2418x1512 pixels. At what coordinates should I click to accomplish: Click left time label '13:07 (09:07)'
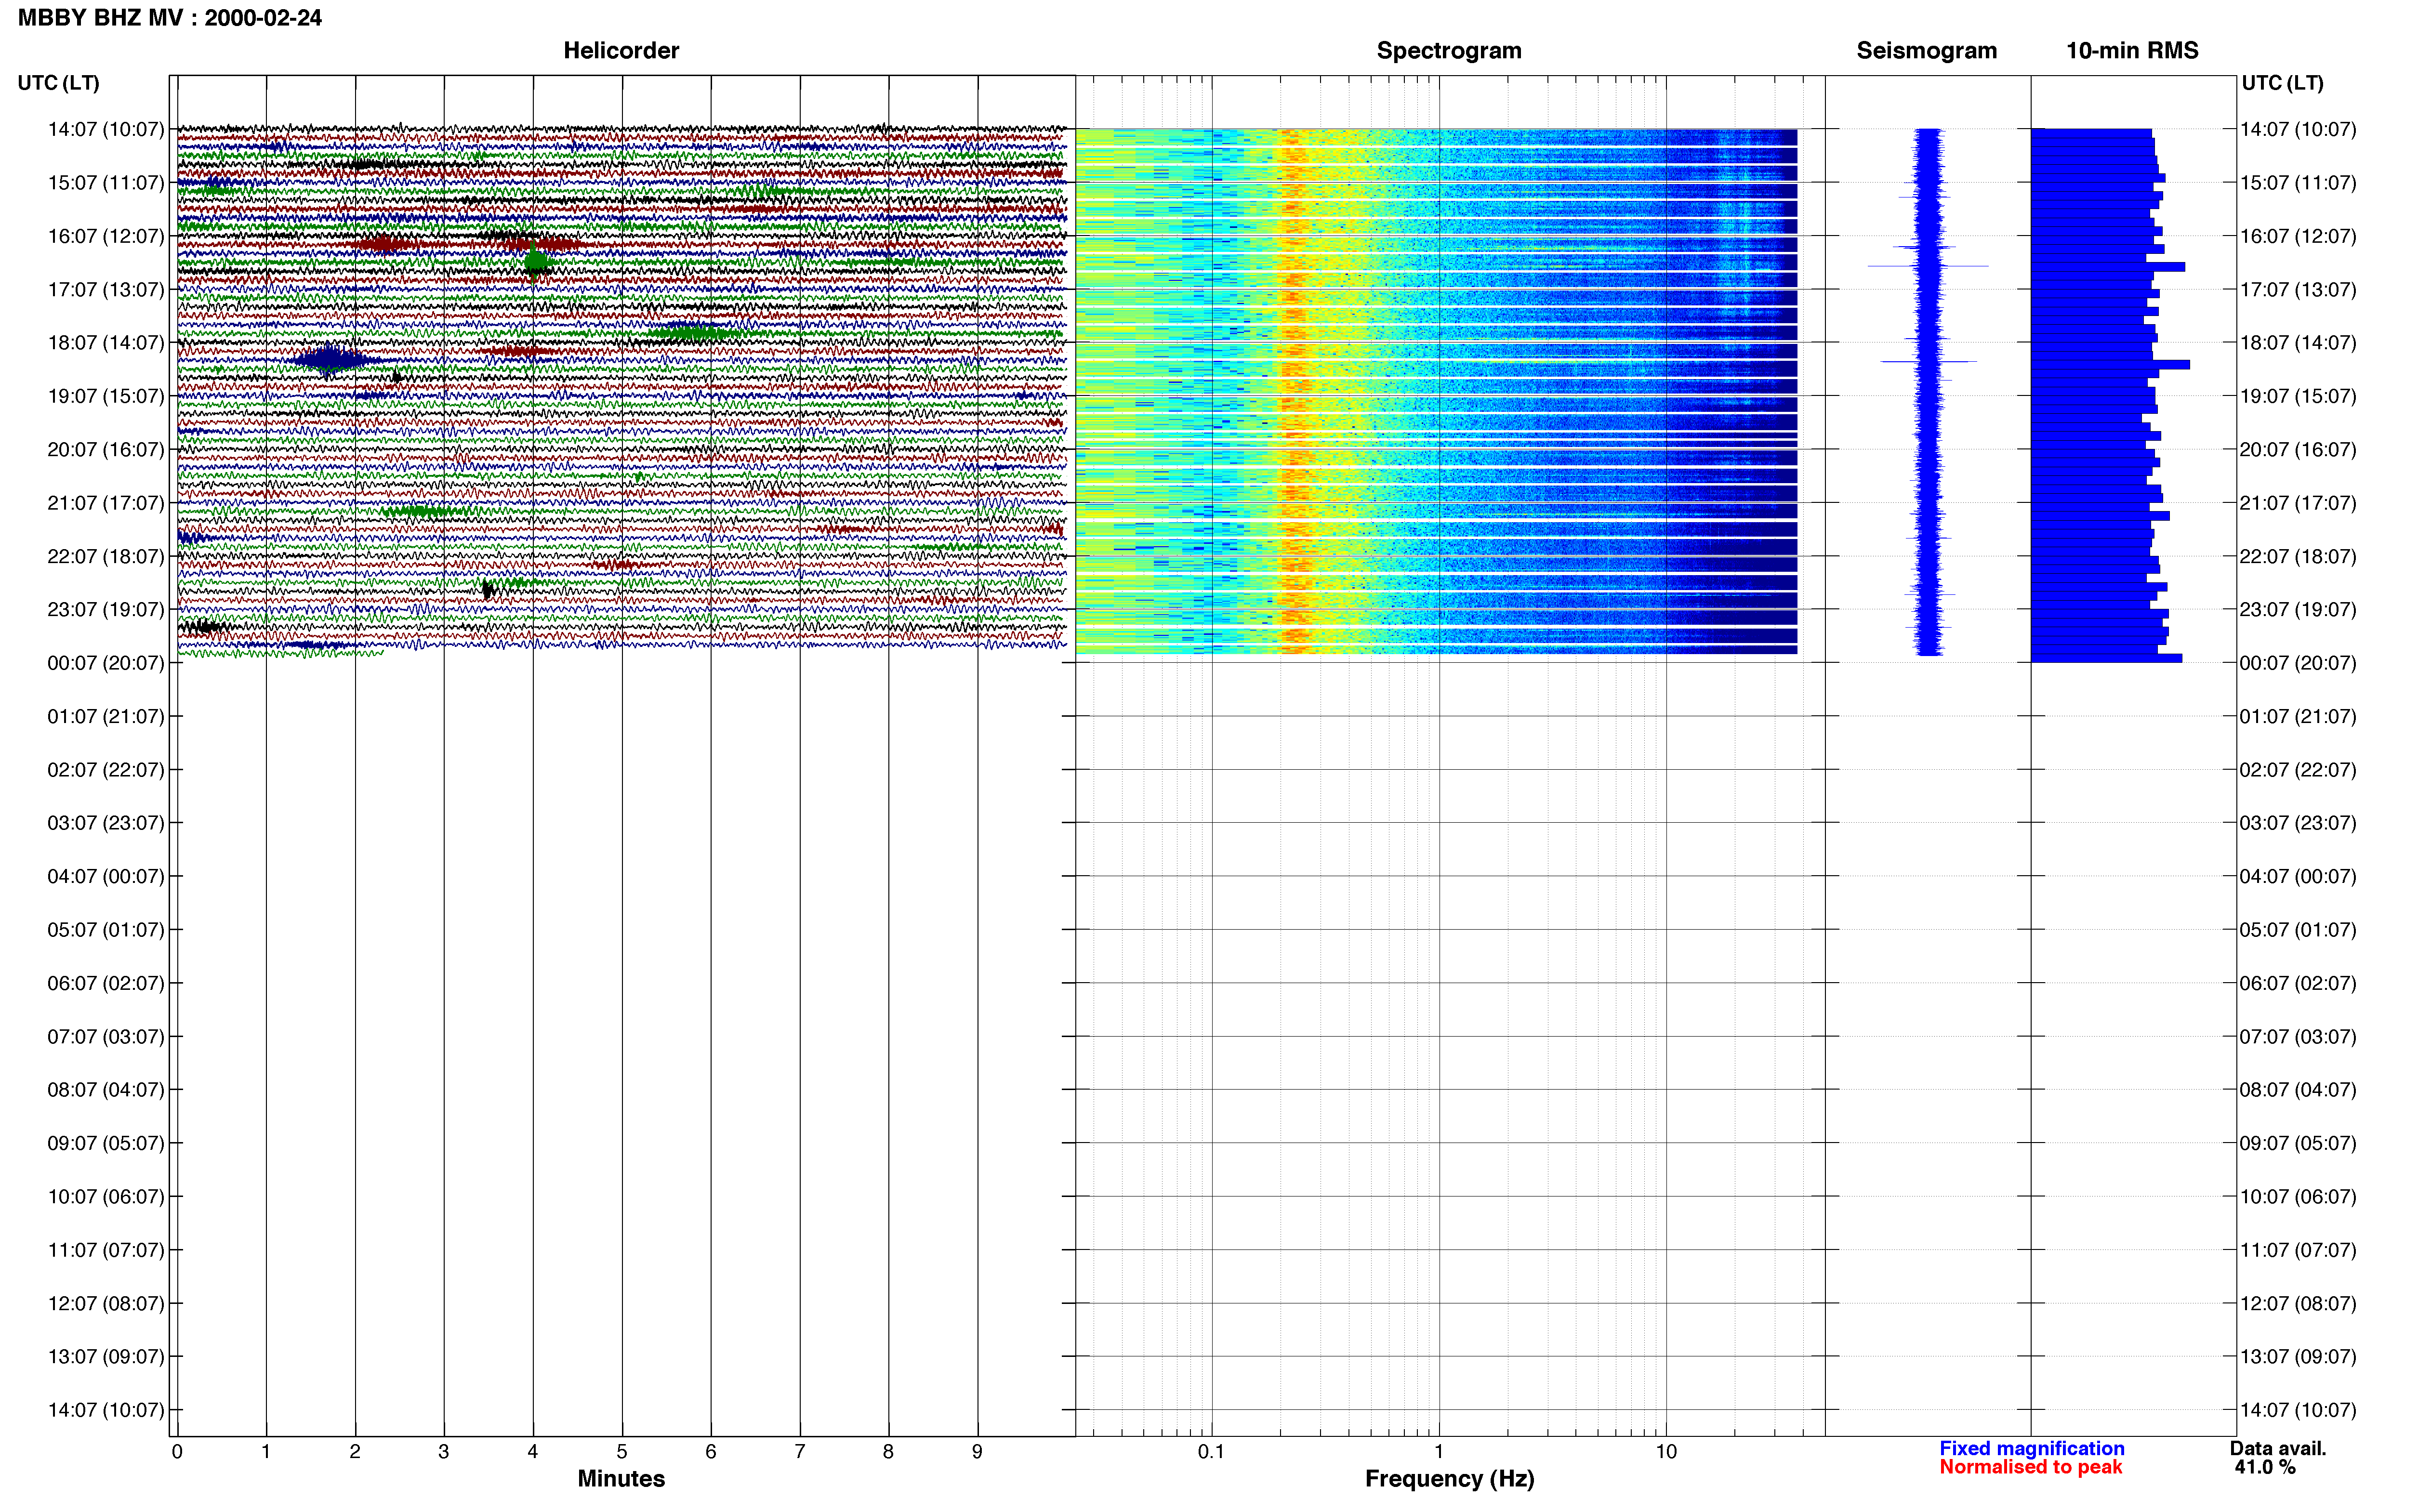pos(106,1356)
